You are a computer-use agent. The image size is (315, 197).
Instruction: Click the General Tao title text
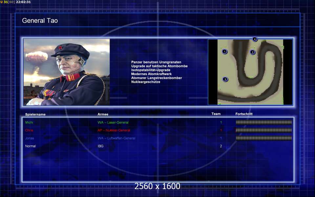[40, 20]
